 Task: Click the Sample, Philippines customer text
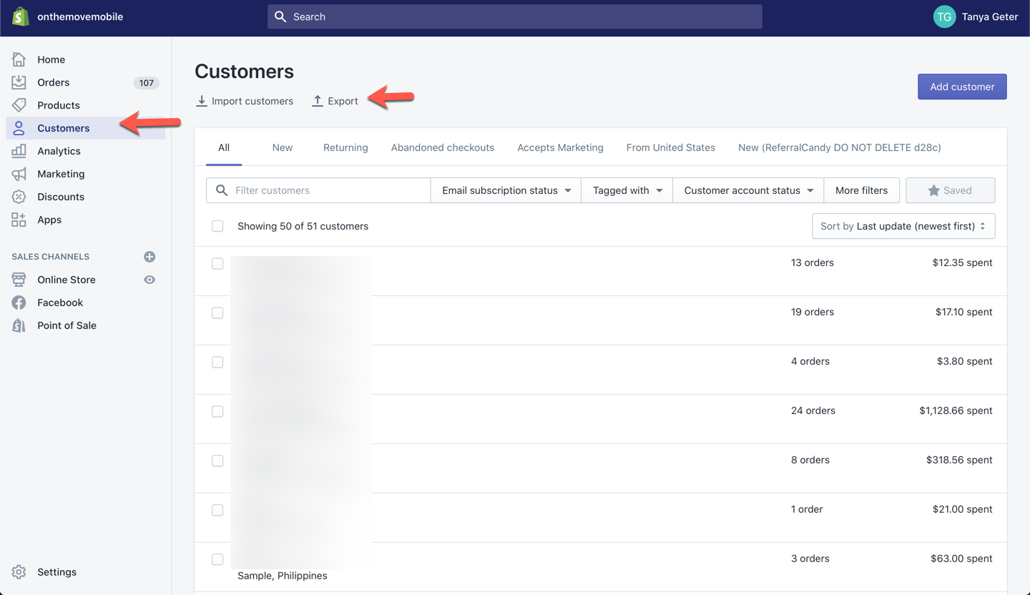tap(283, 576)
